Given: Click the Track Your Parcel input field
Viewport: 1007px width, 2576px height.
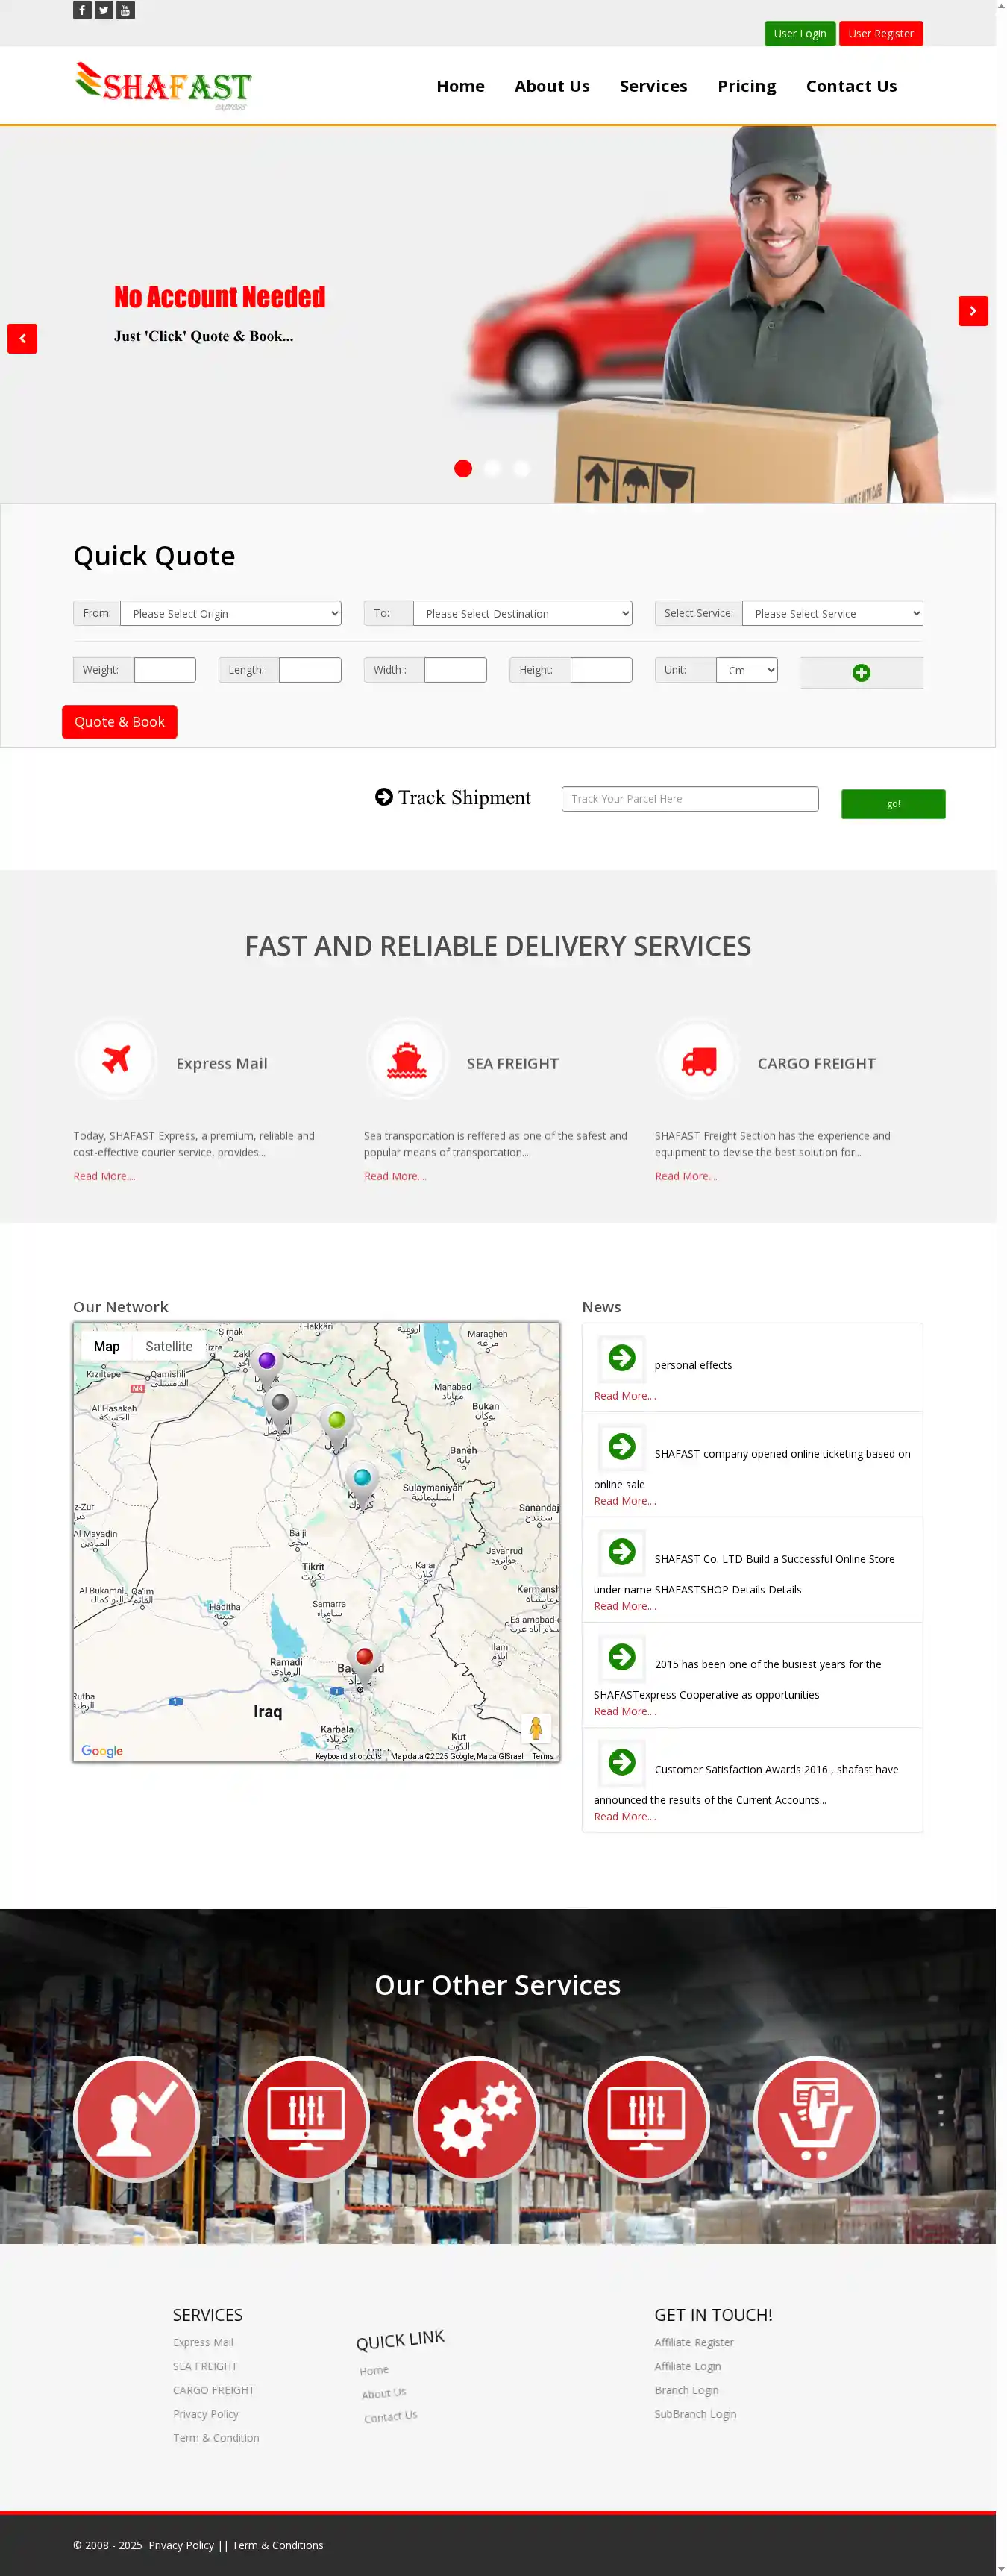Looking at the screenshot, I should 689,799.
